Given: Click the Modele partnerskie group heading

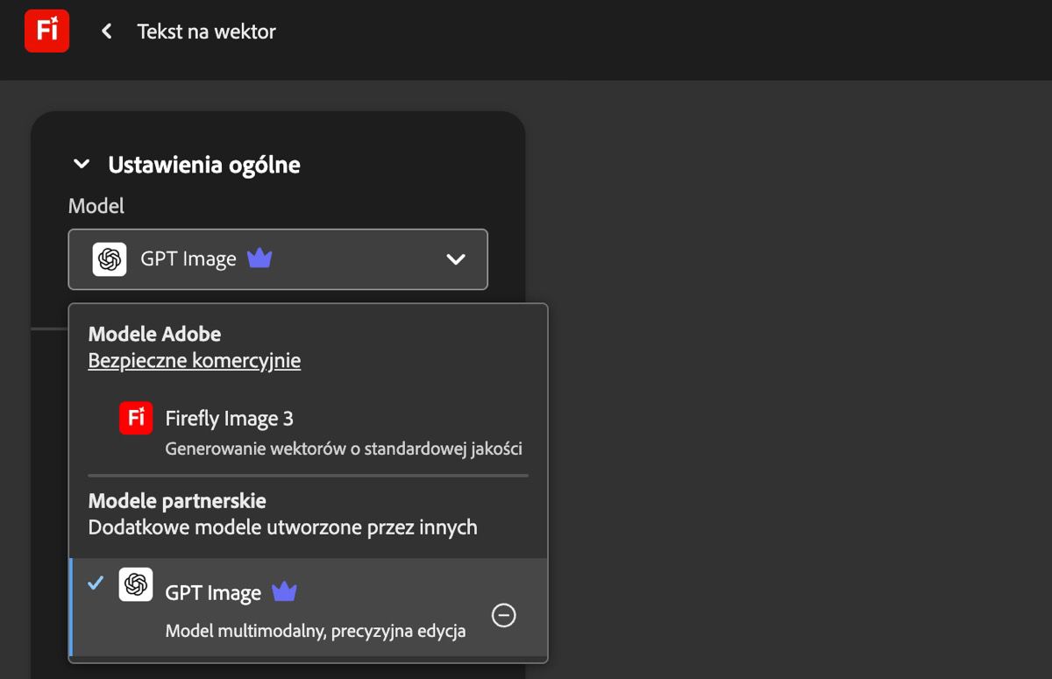Looking at the screenshot, I should point(177,501).
